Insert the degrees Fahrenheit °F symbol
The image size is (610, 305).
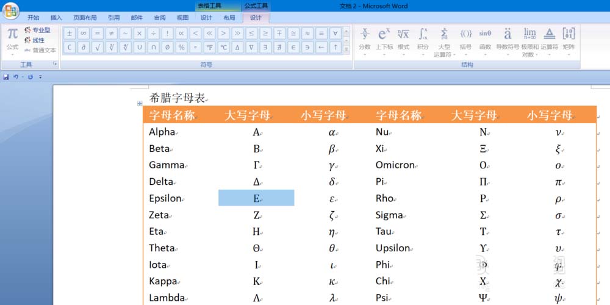click(x=209, y=48)
